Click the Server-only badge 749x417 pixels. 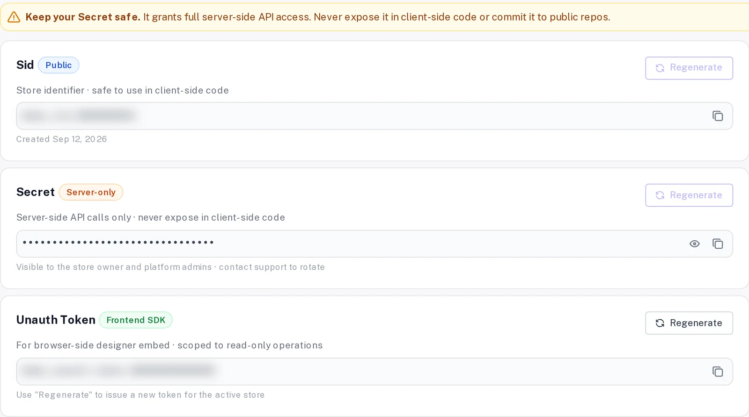tap(91, 192)
